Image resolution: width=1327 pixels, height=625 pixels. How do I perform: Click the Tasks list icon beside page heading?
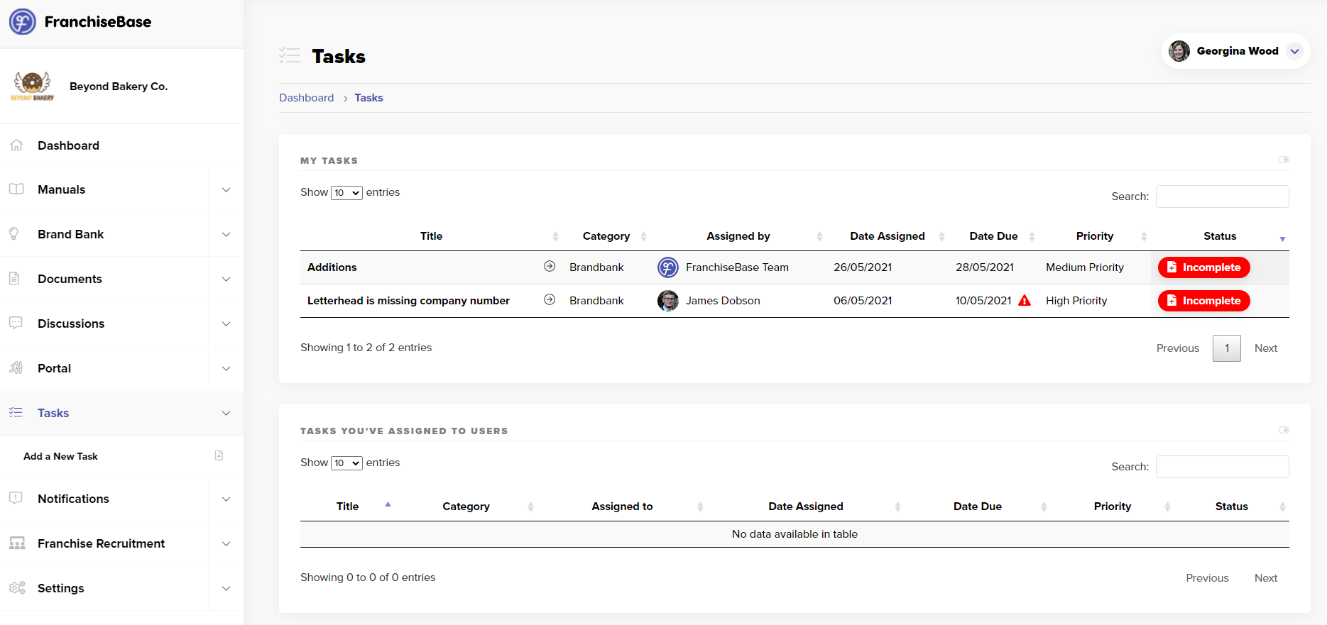tap(289, 56)
